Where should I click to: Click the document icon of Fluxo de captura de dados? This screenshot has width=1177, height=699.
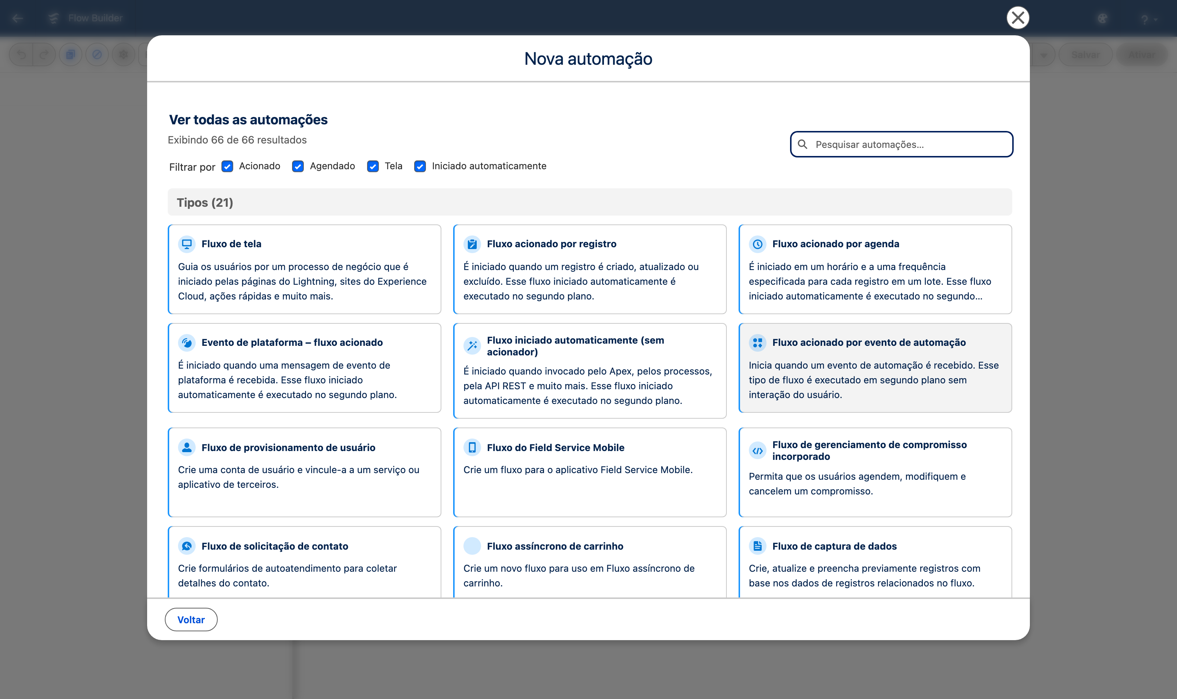(758, 546)
